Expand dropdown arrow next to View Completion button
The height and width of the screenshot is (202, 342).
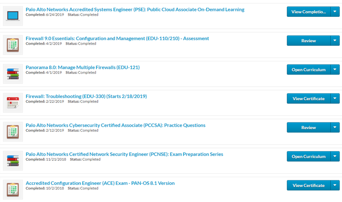[335, 12]
